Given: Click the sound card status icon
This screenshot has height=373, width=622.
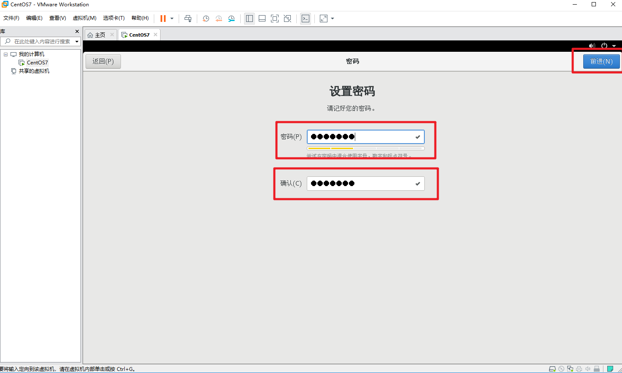Looking at the screenshot, I should [588, 369].
